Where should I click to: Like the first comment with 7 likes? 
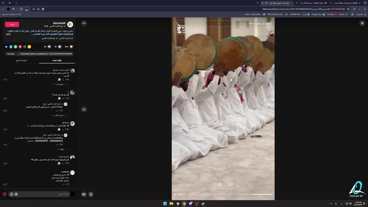(x=6, y=80)
